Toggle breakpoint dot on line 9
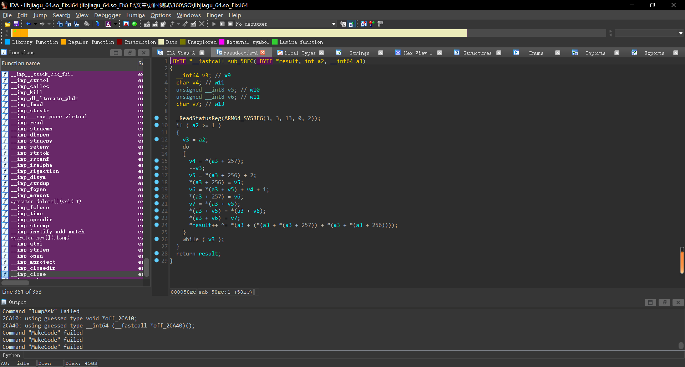Screen dimensions: 685x367 point(157,118)
